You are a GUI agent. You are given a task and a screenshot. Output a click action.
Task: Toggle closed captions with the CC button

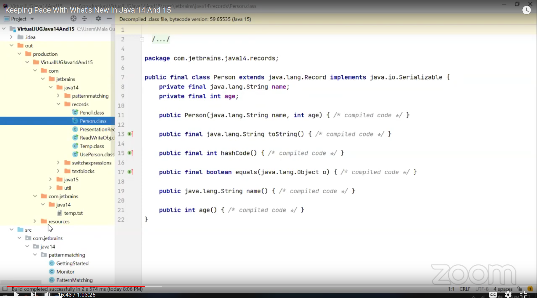(x=493, y=295)
